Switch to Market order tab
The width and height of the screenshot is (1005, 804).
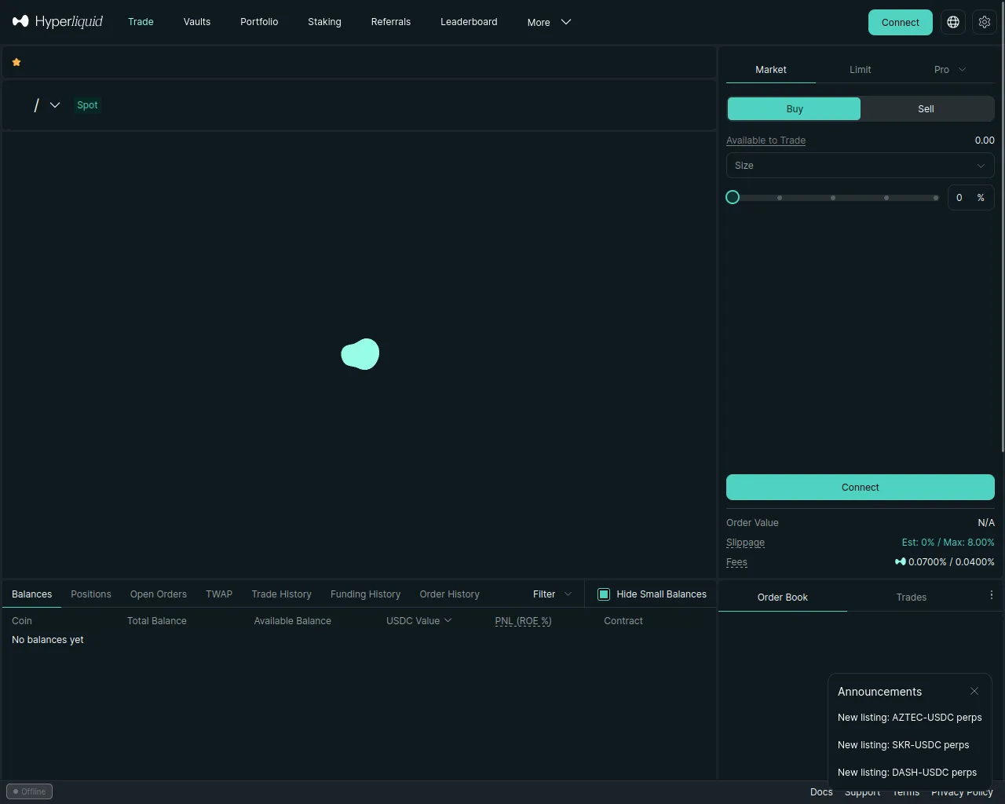[x=771, y=69]
